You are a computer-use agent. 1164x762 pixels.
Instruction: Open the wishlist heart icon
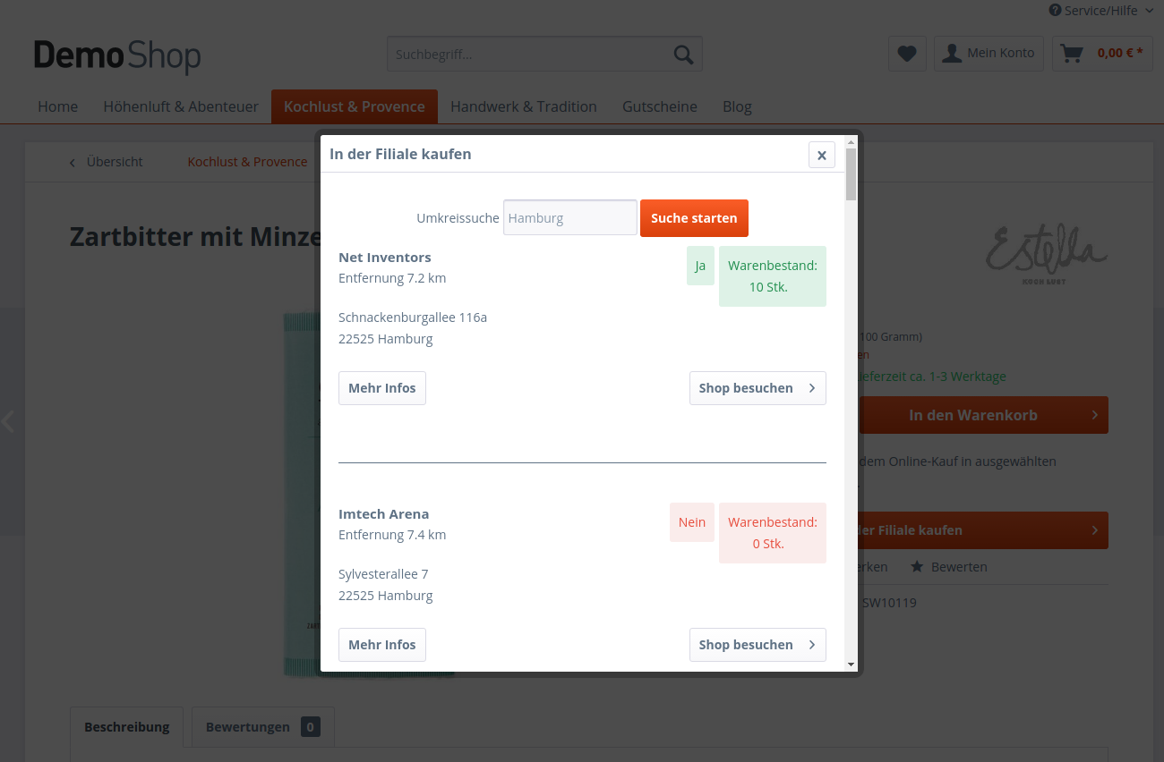[x=907, y=54]
